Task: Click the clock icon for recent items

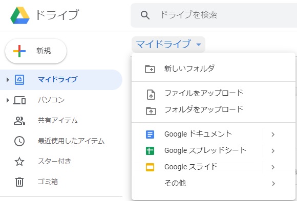Action: [x=19, y=141]
